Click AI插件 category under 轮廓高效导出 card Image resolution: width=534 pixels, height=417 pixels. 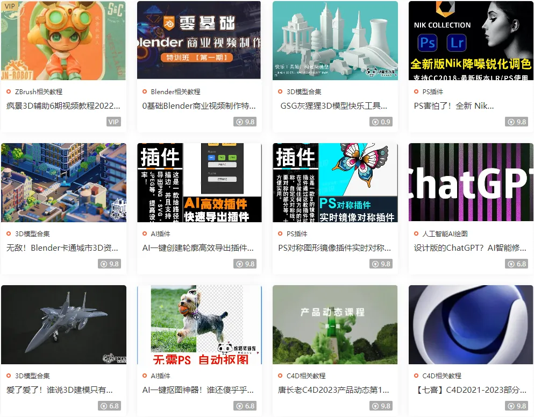pos(160,234)
